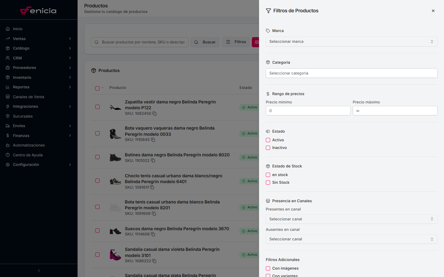Tick the Con imágenes checkbox
The image size is (444, 277).
268,268
